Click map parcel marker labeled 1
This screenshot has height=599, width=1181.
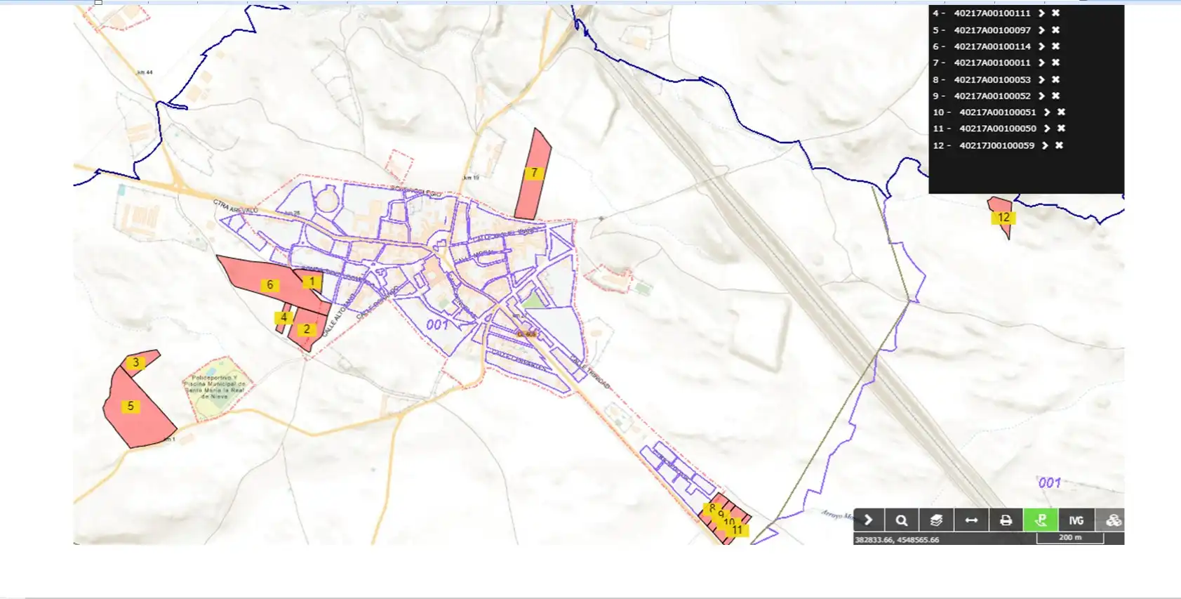[x=312, y=282]
